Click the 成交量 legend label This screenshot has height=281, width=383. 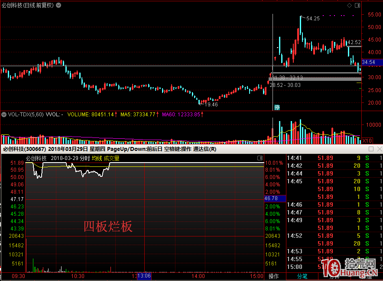coord(111,158)
